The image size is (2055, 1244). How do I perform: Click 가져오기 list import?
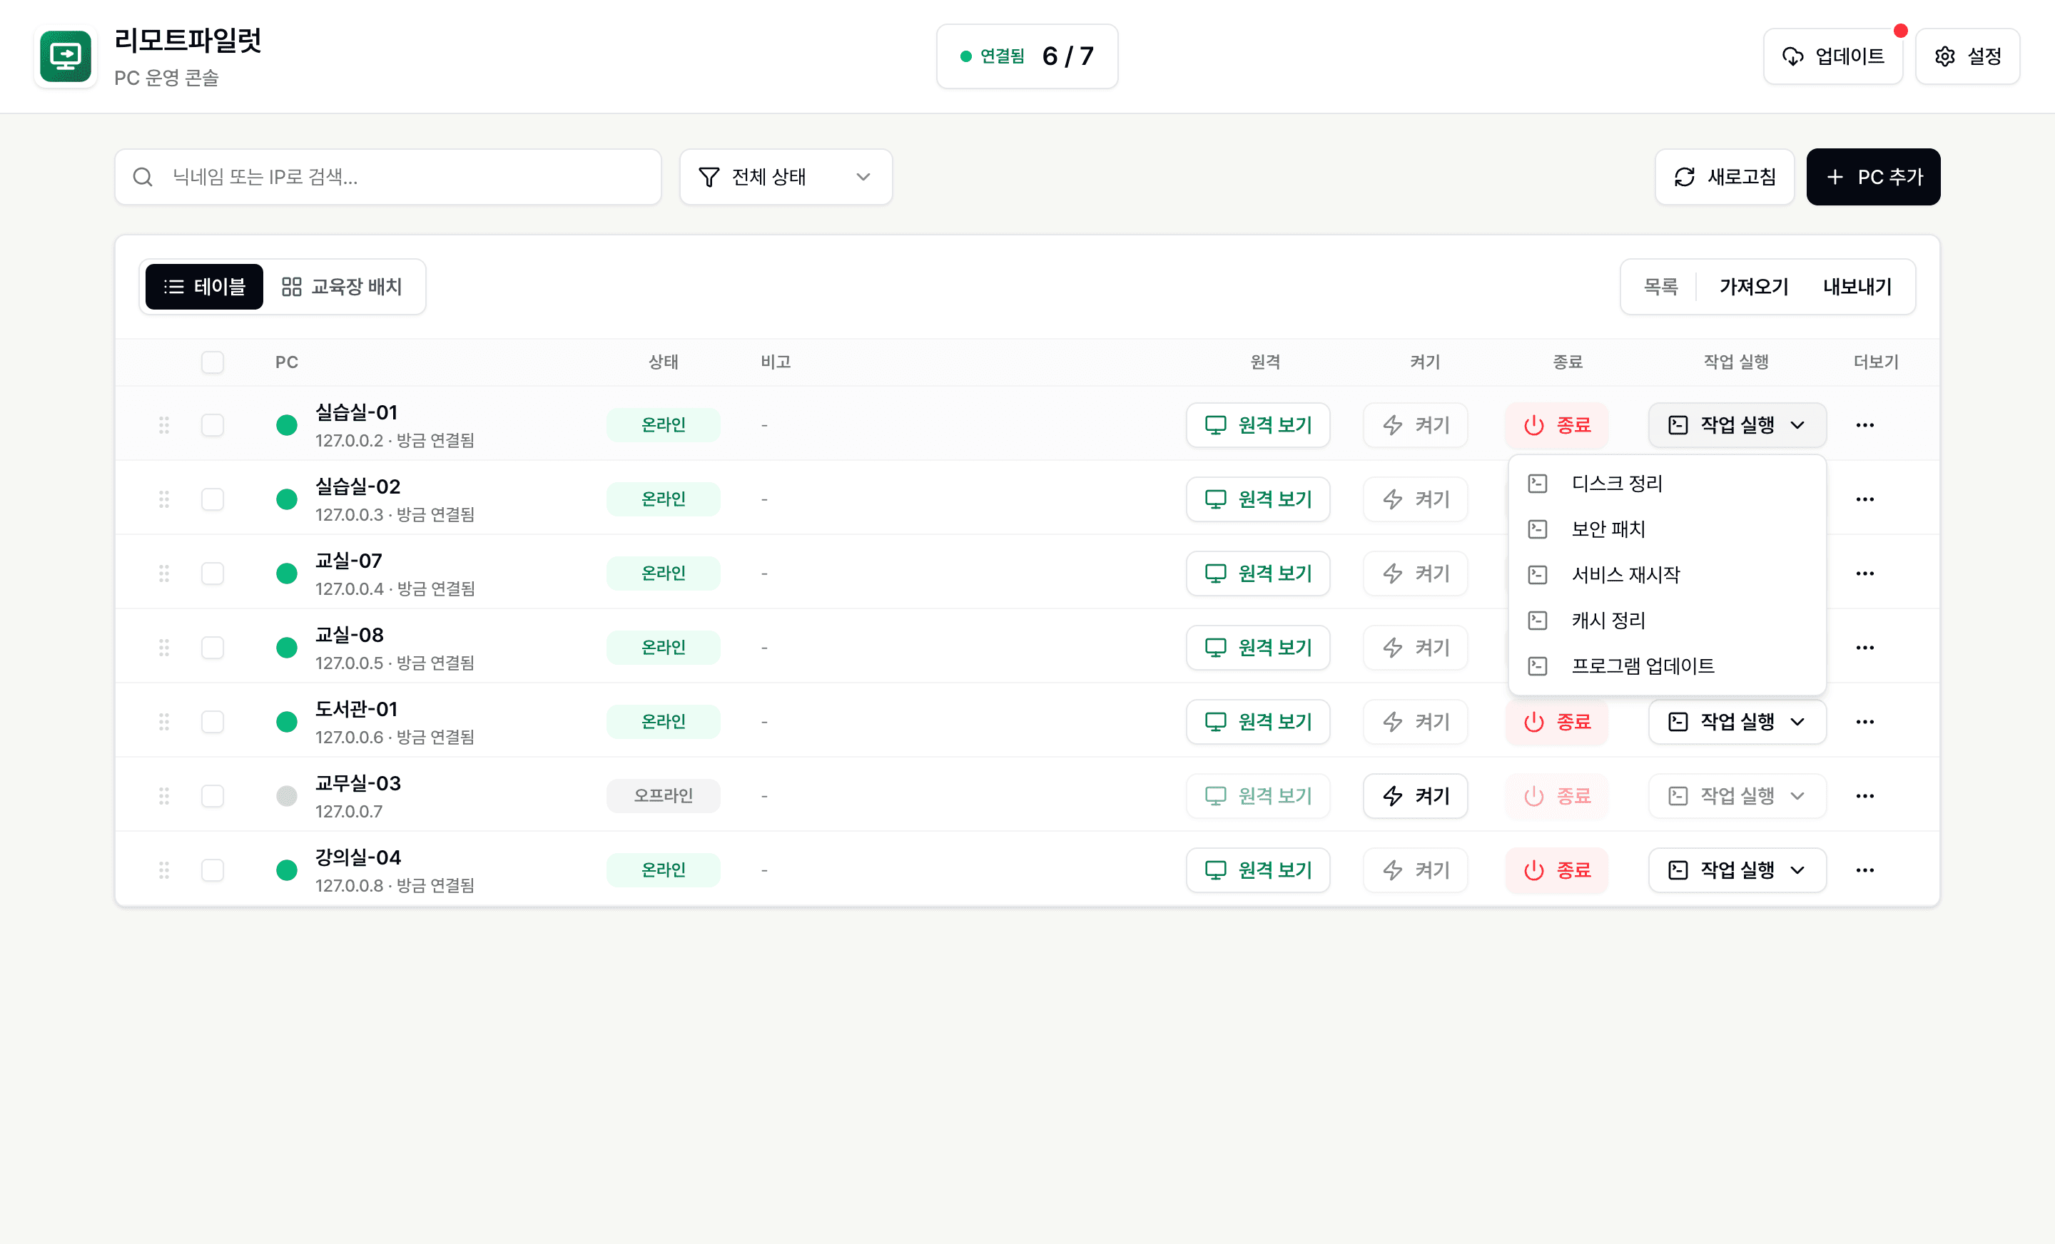point(1754,287)
